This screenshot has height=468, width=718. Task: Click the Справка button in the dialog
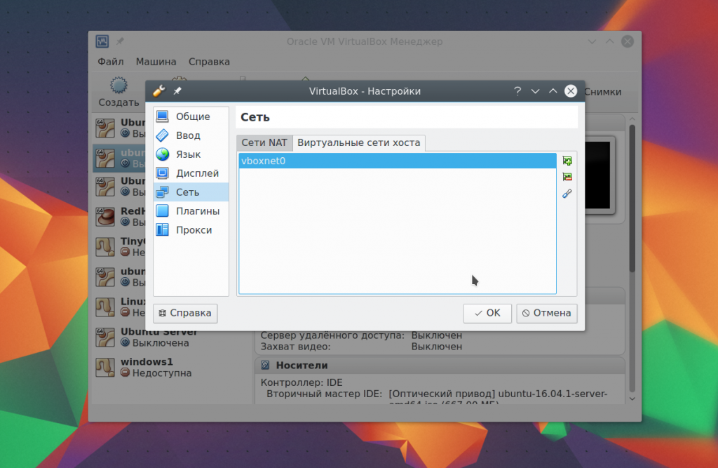186,313
